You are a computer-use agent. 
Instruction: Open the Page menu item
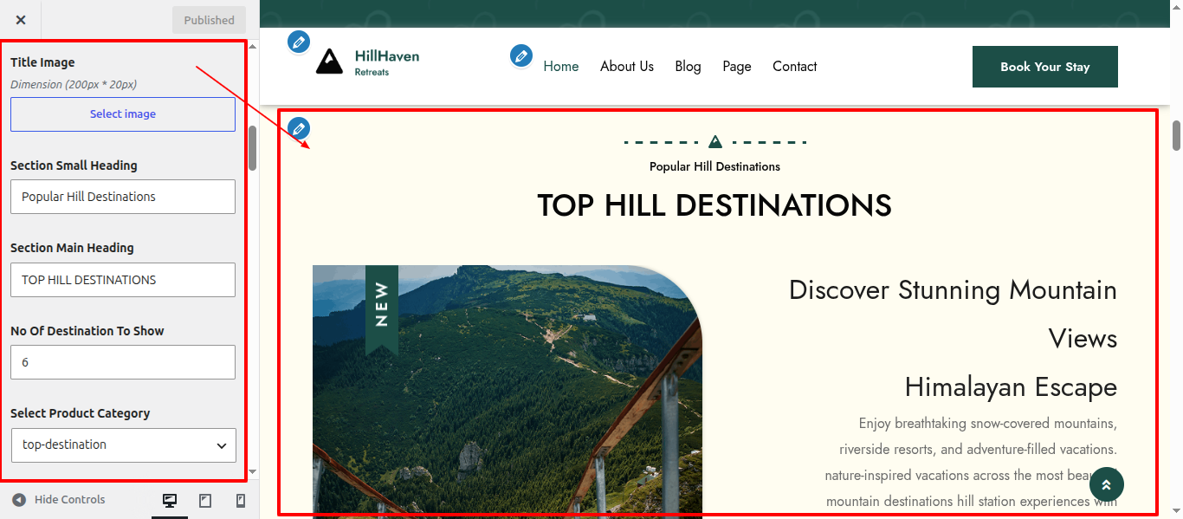pyautogui.click(x=737, y=67)
